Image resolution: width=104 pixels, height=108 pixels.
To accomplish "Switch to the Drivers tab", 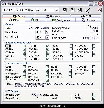I will pyautogui.click(x=19, y=16).
